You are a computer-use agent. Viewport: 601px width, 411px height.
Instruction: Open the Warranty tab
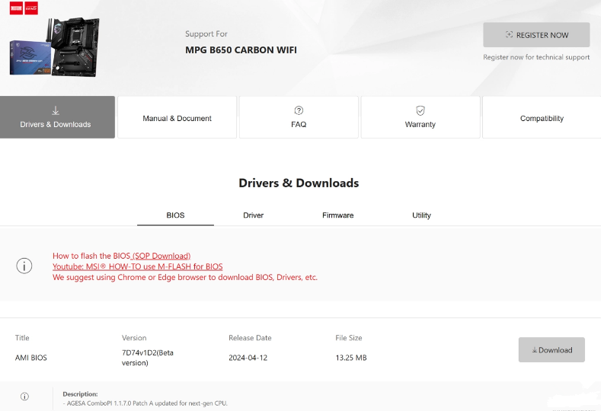click(x=420, y=117)
